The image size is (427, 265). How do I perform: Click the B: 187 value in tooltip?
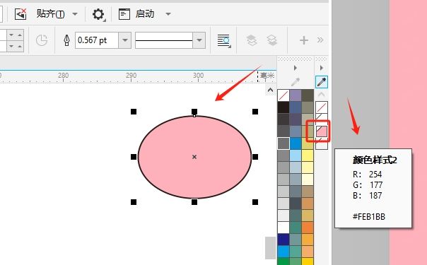click(368, 195)
